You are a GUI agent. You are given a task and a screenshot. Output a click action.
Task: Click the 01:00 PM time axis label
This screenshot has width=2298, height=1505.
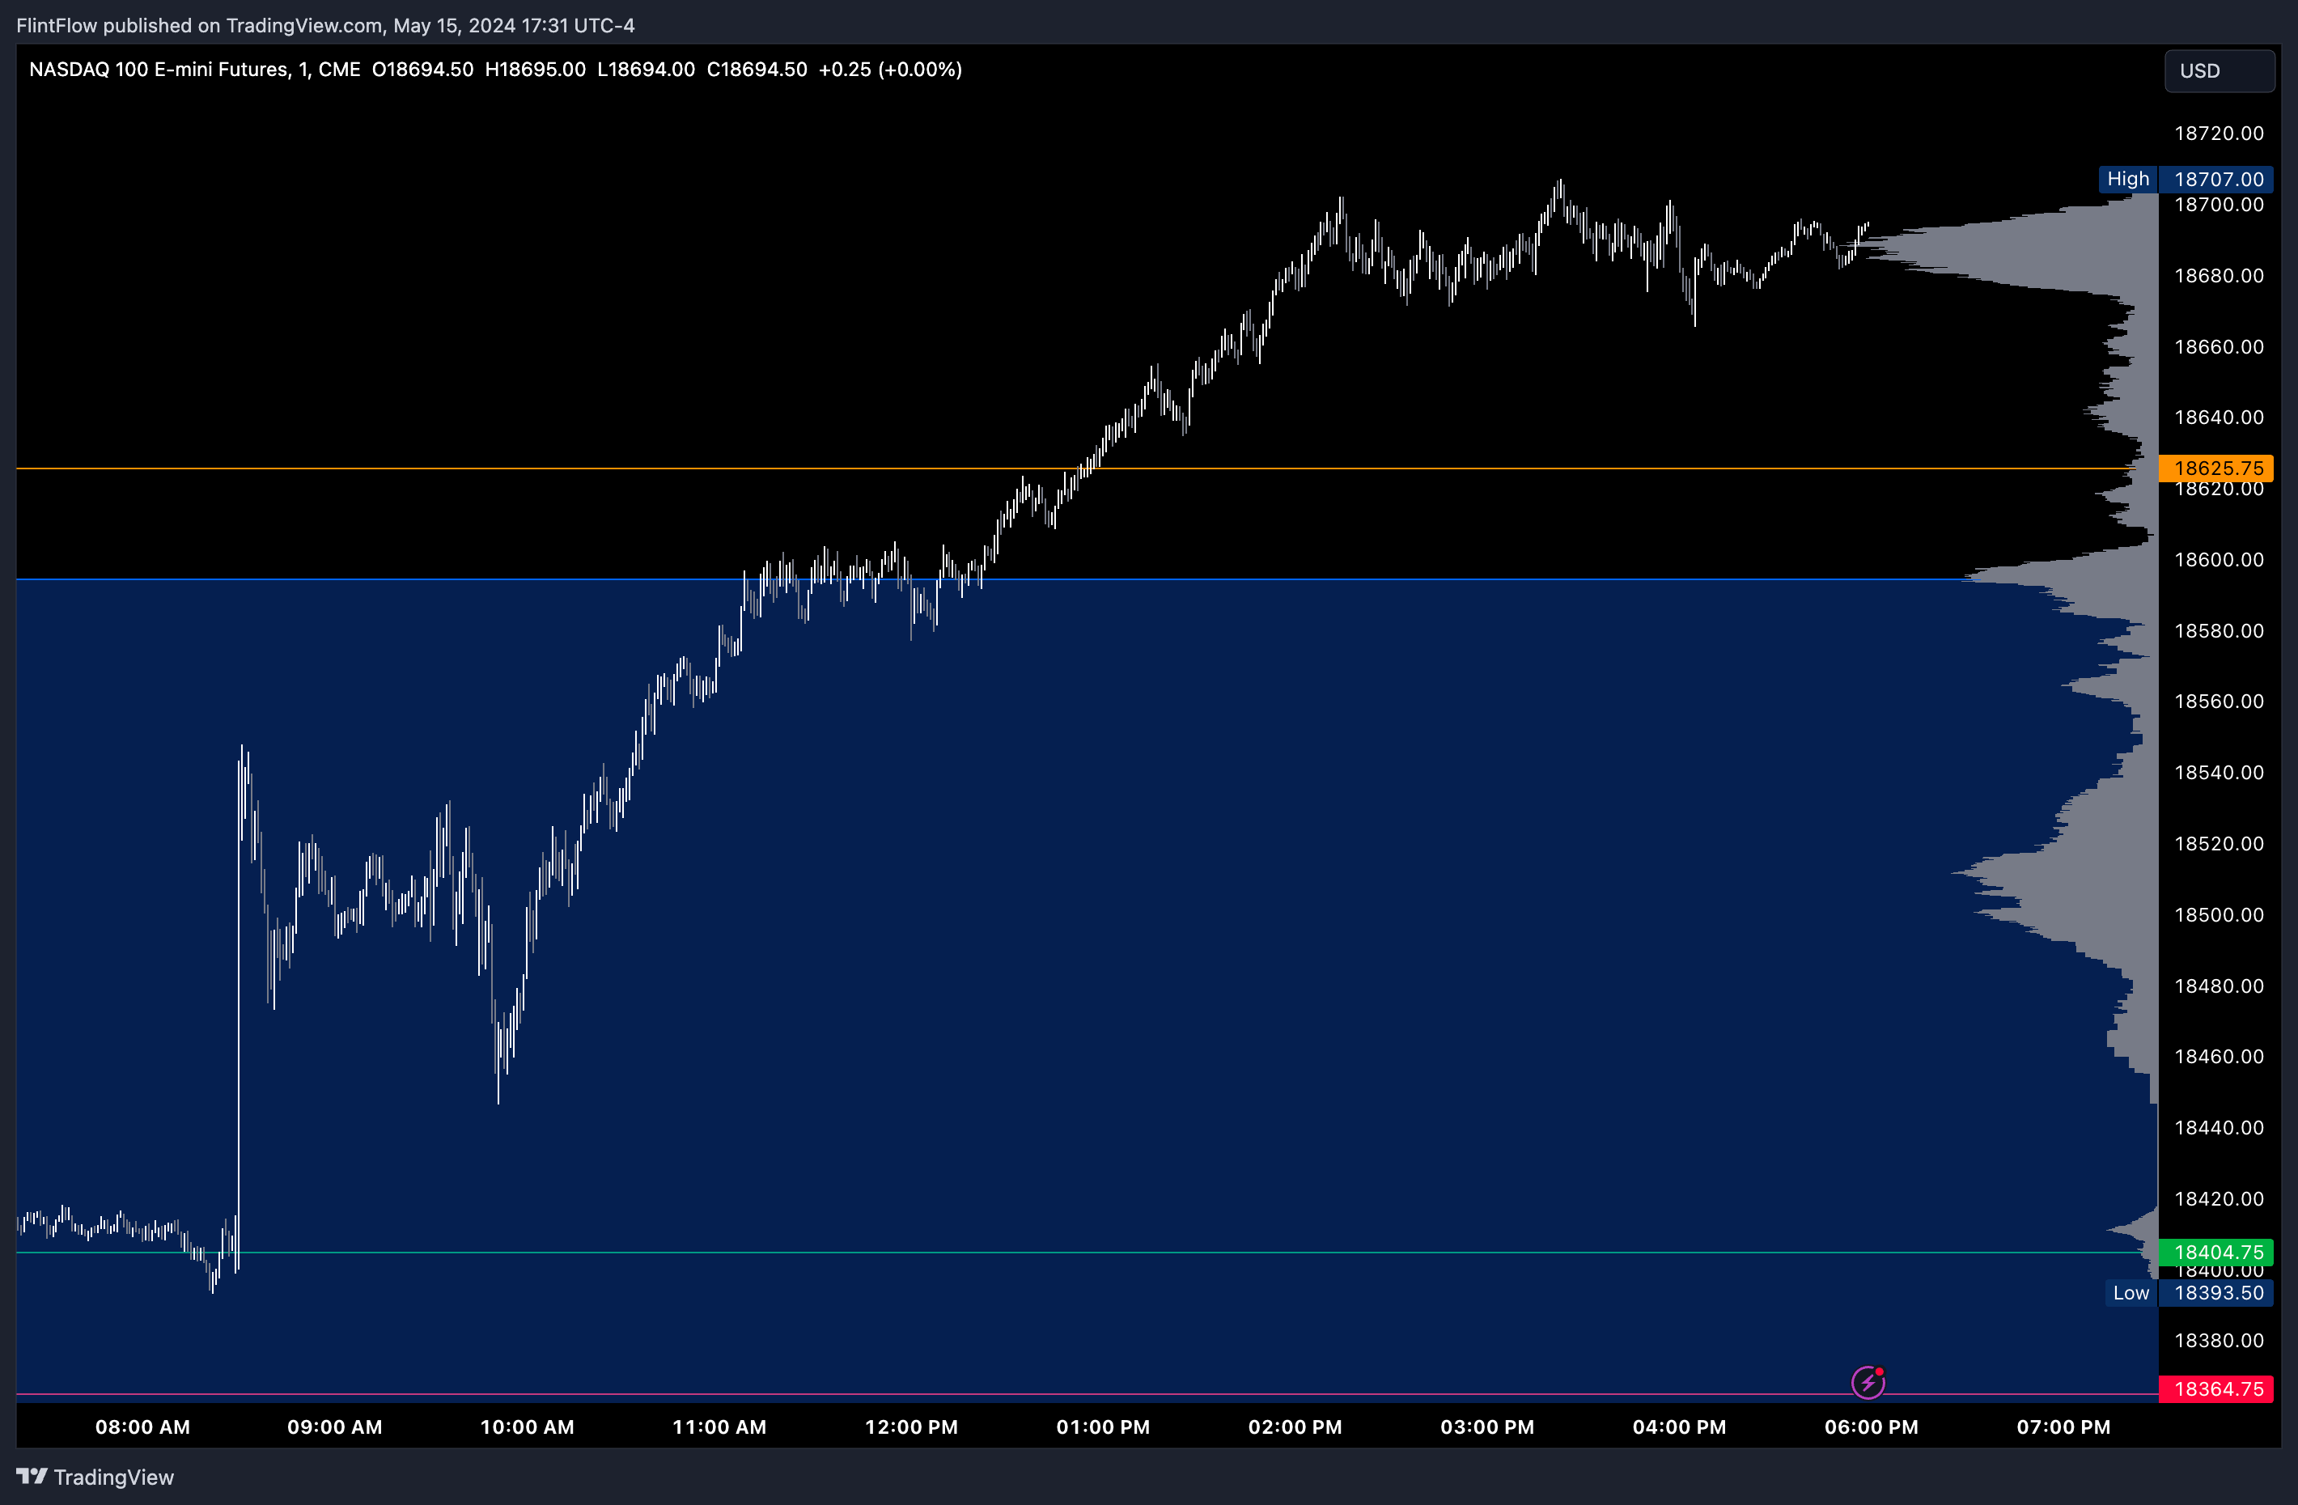(1104, 1427)
